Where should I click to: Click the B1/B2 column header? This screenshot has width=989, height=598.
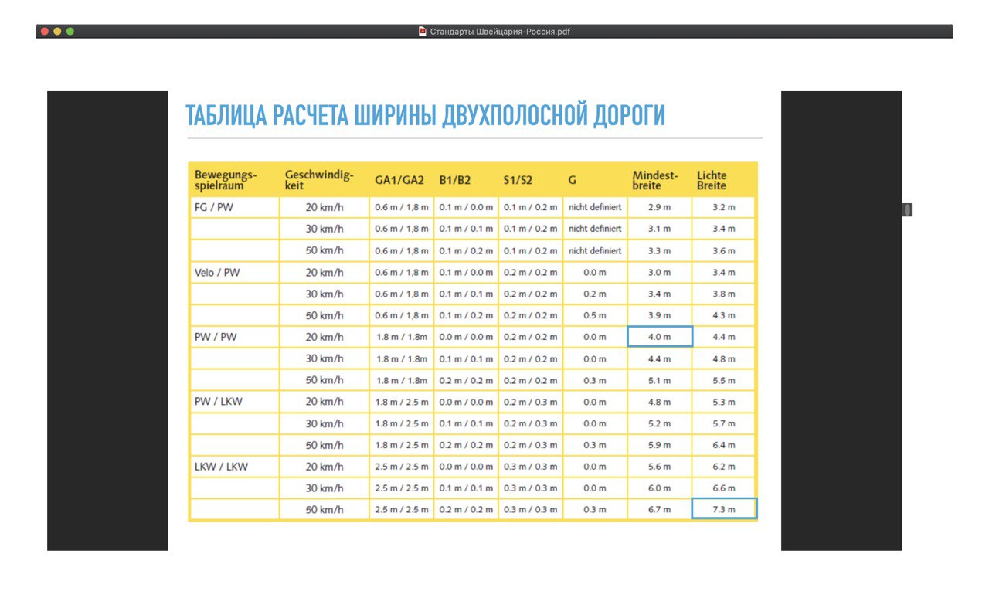[454, 180]
